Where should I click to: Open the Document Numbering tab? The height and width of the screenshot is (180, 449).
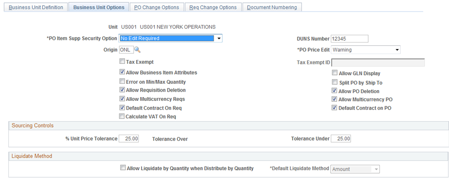[x=272, y=7]
